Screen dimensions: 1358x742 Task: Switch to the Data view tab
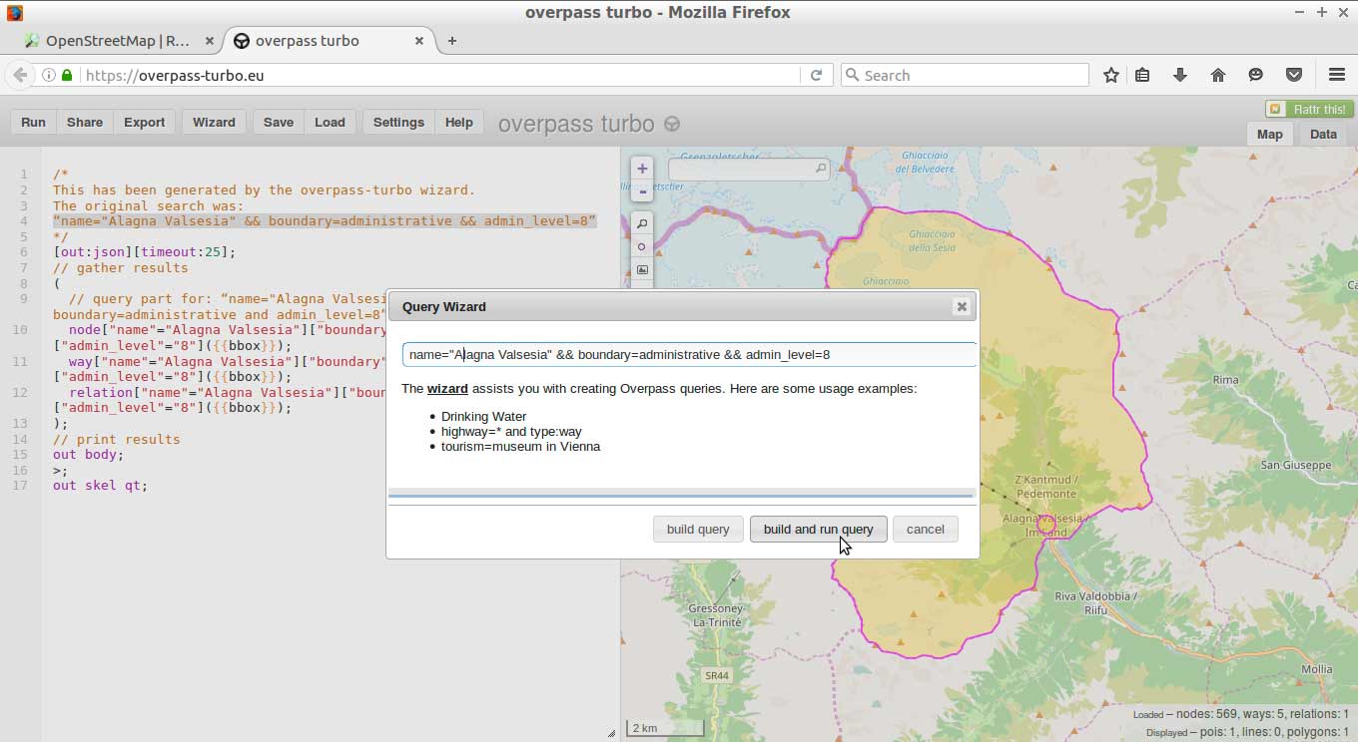point(1323,134)
